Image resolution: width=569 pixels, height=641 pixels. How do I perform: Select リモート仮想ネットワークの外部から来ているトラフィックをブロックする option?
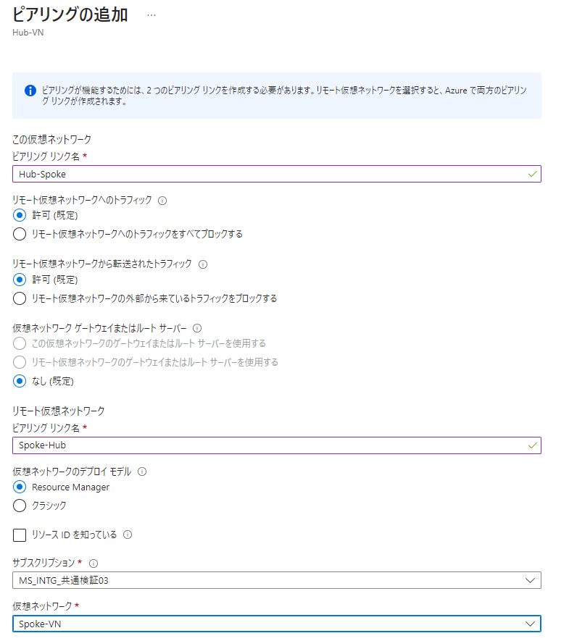(20, 298)
